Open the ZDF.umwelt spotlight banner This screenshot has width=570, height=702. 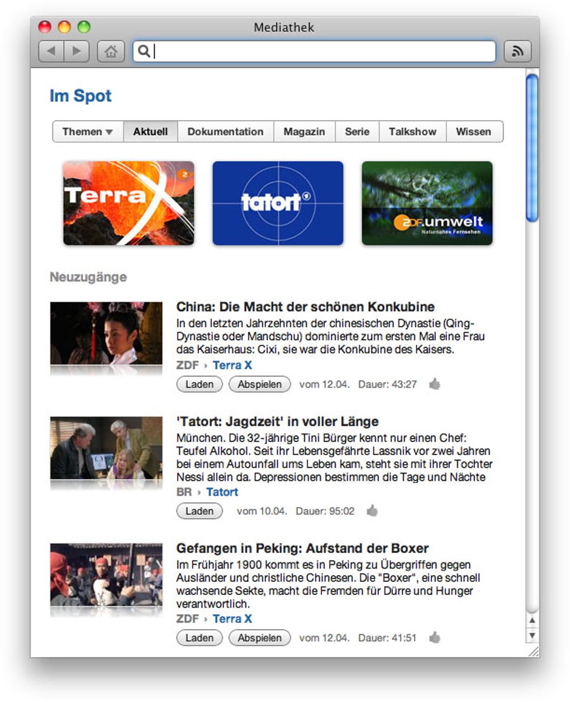(x=427, y=203)
